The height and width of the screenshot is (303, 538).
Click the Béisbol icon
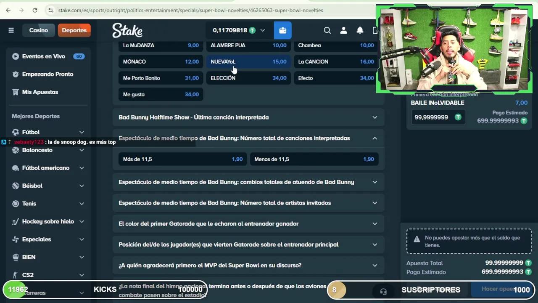point(16,186)
